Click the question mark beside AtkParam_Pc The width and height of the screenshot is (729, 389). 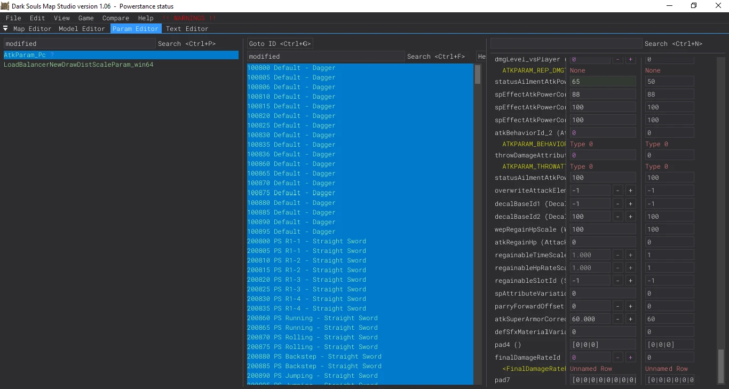(x=52, y=55)
